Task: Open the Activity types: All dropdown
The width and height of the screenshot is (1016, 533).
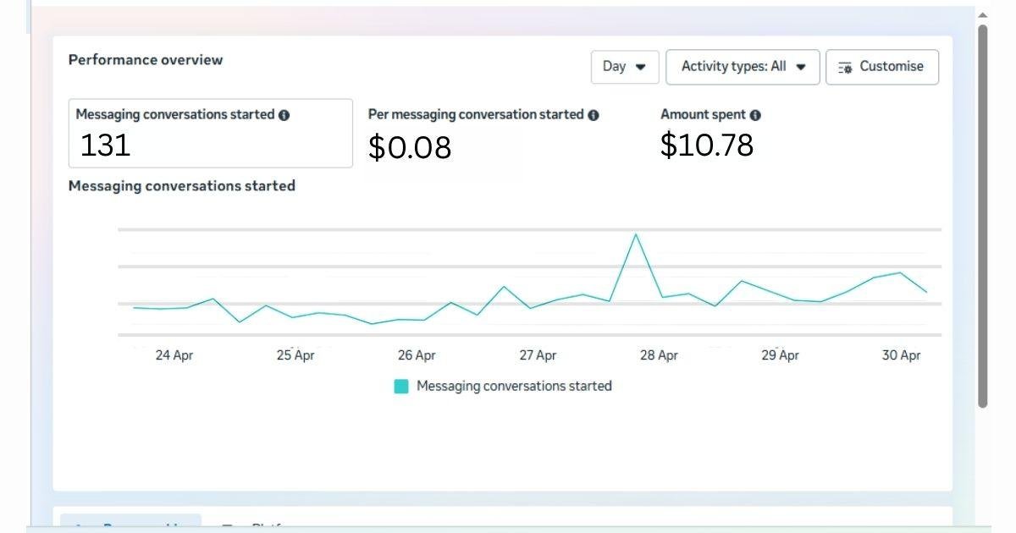Action: [742, 66]
